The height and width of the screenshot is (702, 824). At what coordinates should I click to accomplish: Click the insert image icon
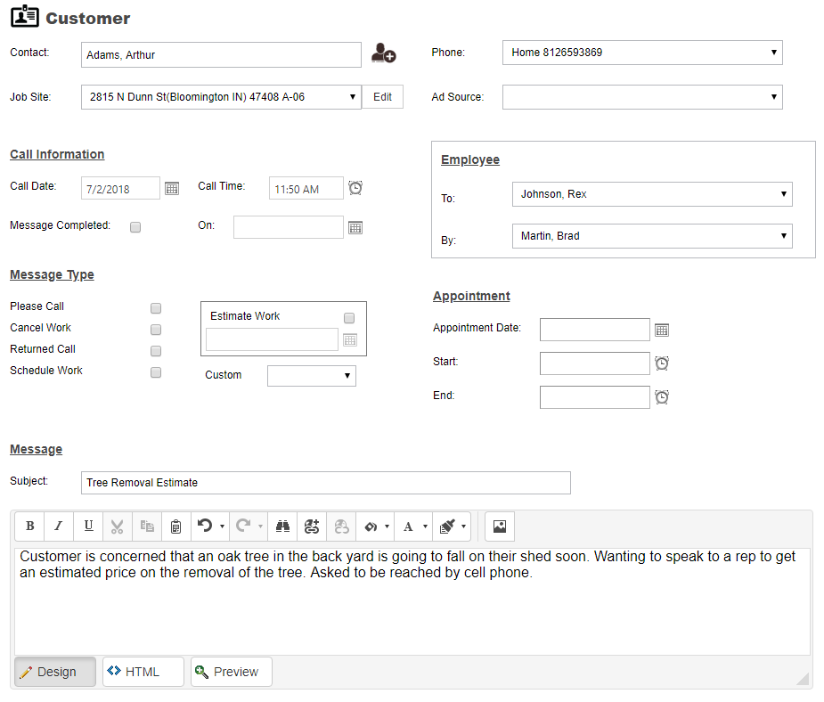[x=499, y=526]
